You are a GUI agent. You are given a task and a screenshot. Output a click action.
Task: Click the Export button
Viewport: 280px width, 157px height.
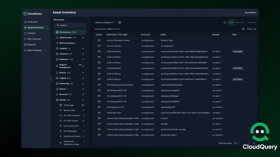click(251, 29)
